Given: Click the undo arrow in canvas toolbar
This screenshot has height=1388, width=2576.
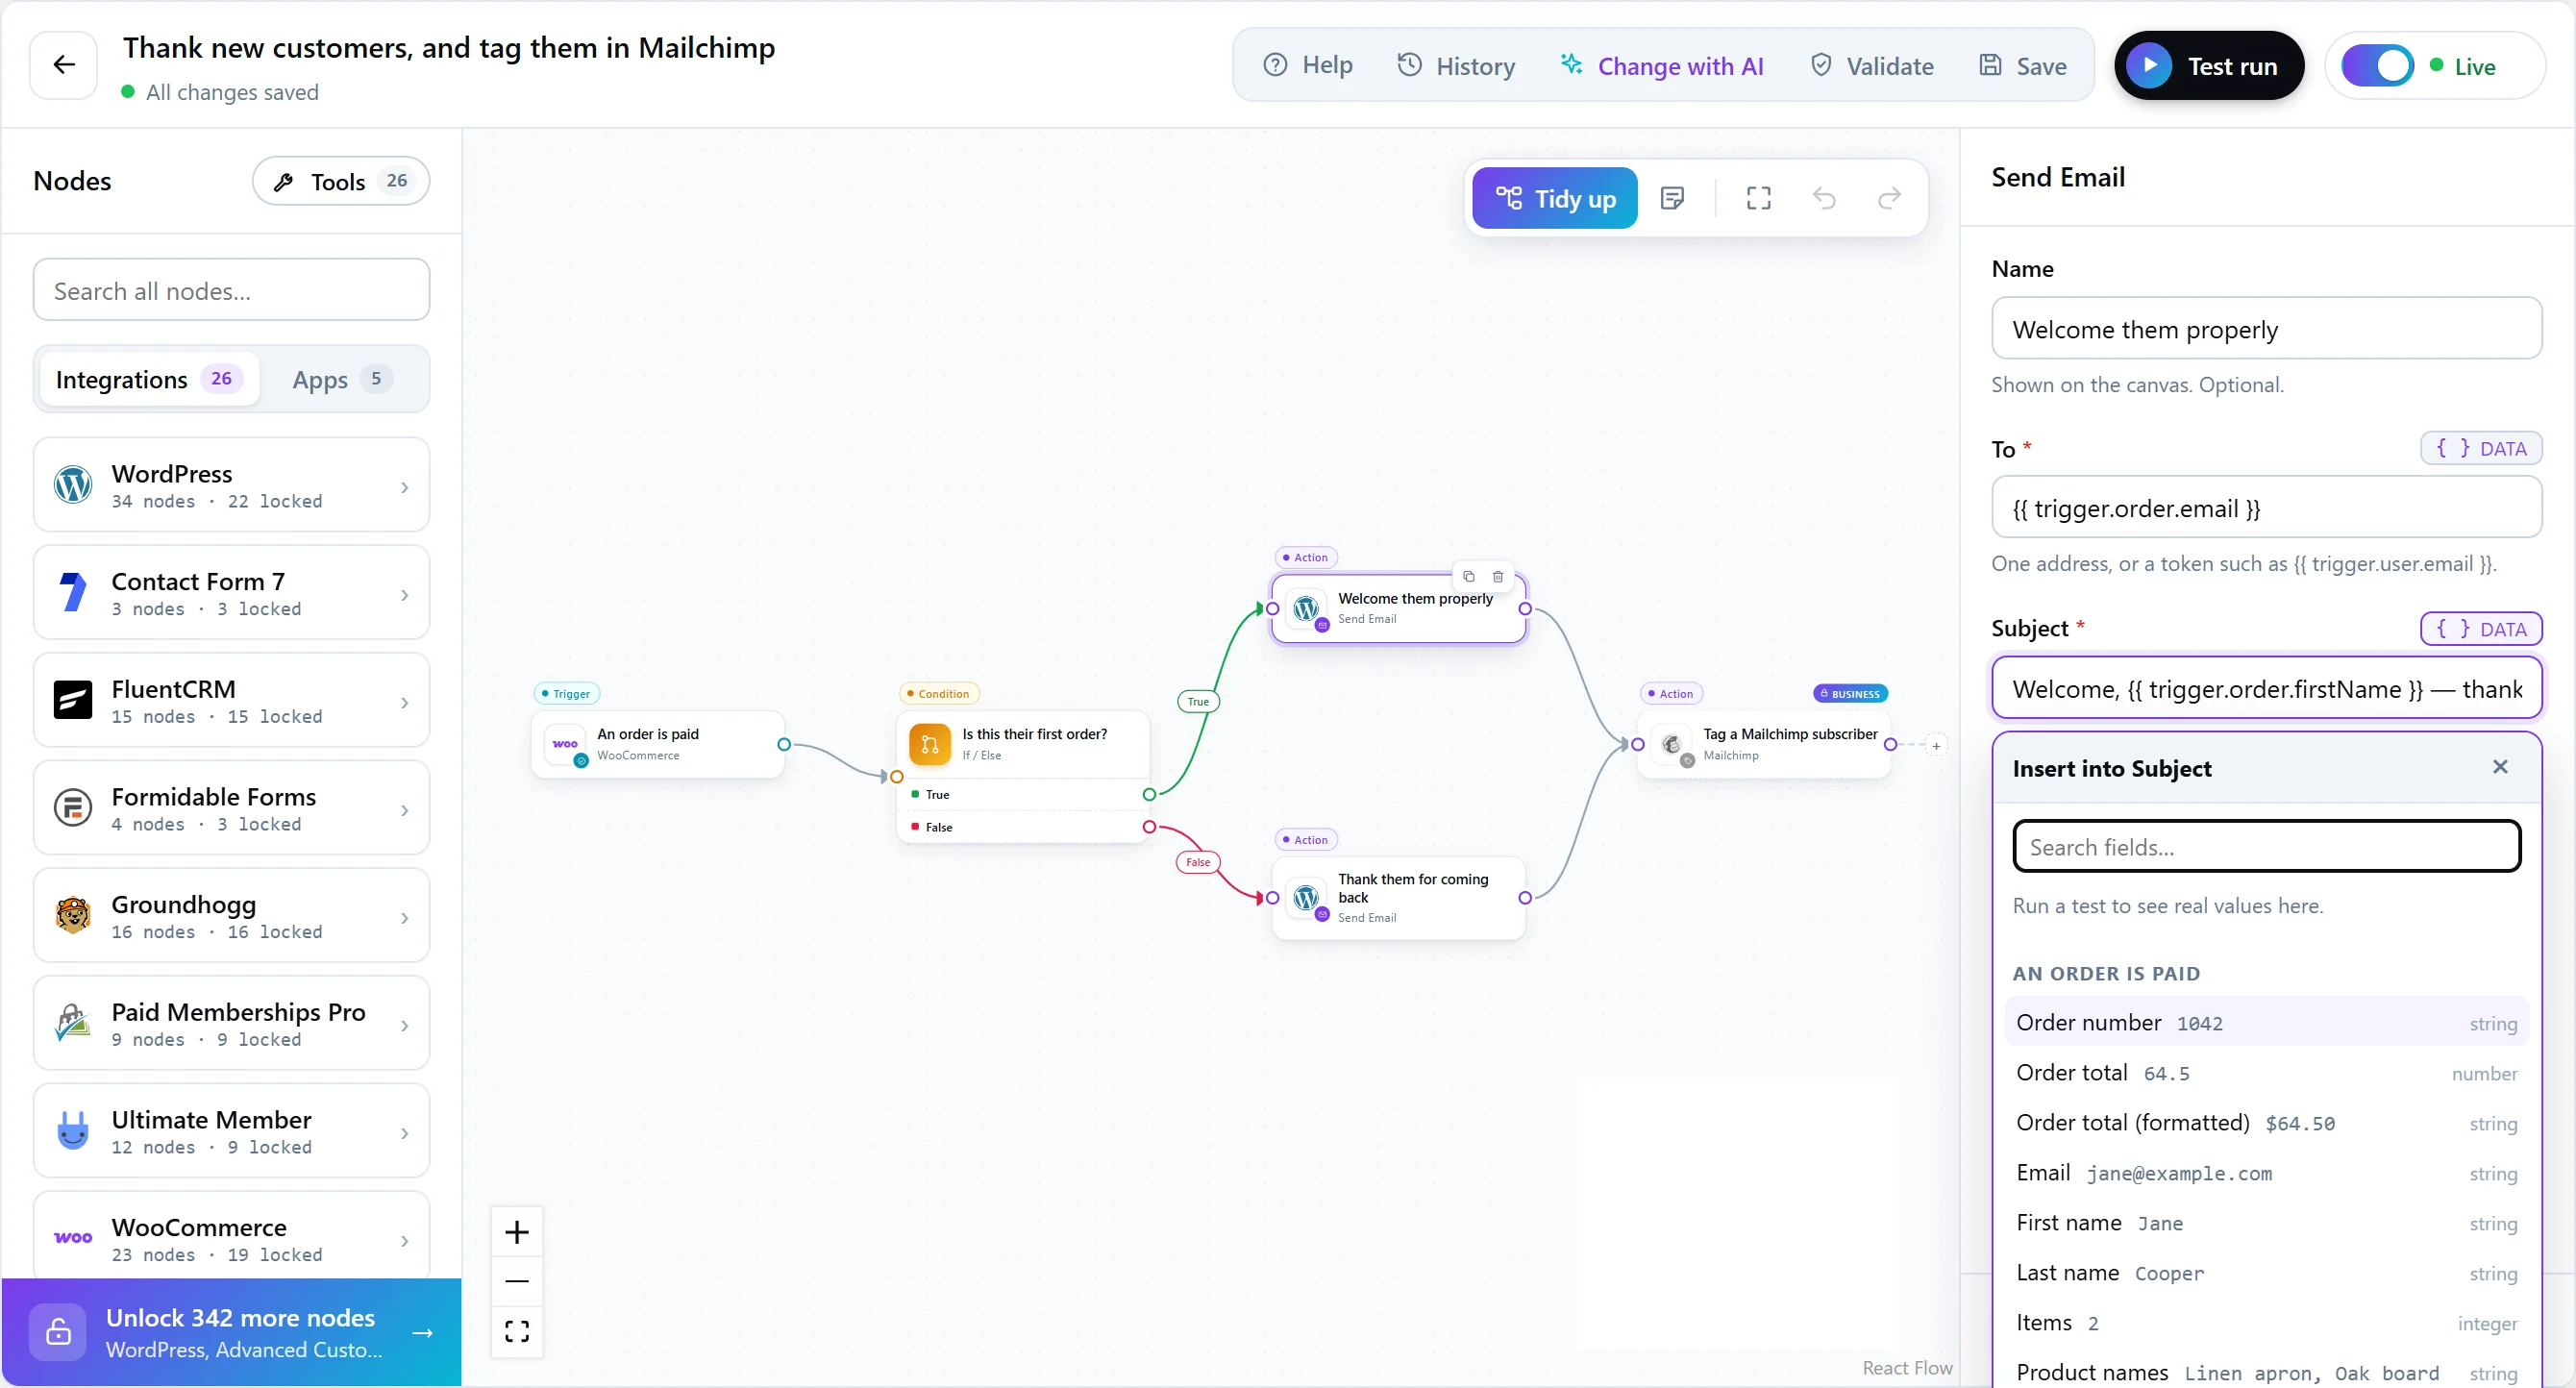Looking at the screenshot, I should pos(1824,198).
